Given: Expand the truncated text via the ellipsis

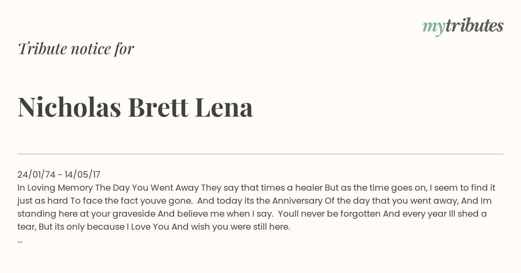Looking at the screenshot, I should pos(20,240).
